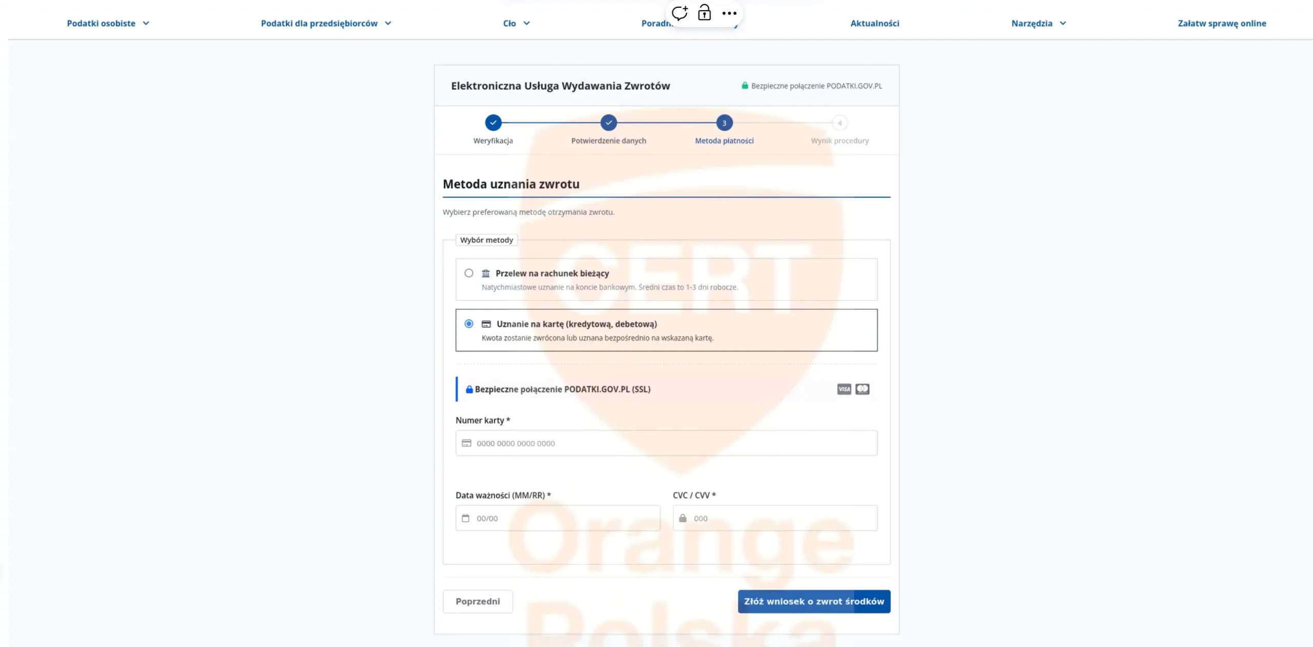Click the green lock beside Bezpieczne połączenie header

point(745,86)
